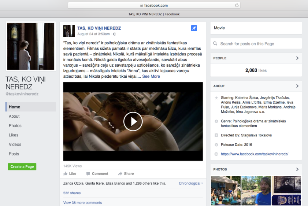Click the green Create a Page button

point(22,167)
